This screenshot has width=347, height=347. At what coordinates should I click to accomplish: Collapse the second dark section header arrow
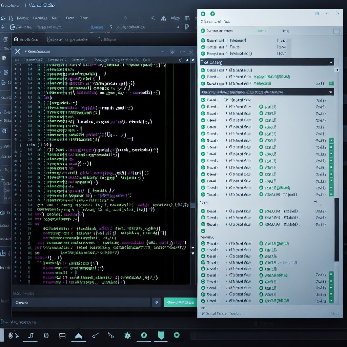pos(331,92)
